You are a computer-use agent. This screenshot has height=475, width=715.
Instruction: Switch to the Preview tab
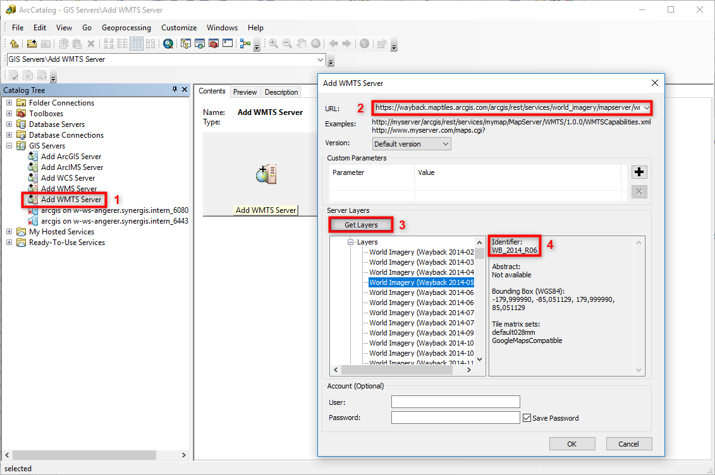(x=245, y=92)
